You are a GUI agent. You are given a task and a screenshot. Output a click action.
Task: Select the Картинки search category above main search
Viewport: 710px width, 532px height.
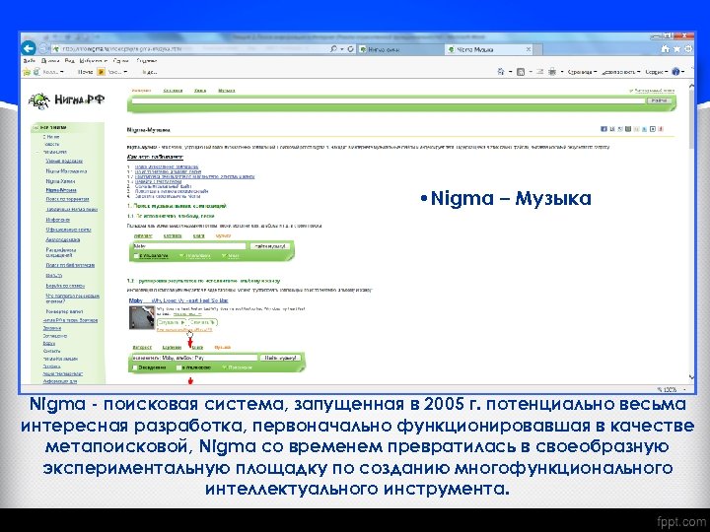(173, 91)
